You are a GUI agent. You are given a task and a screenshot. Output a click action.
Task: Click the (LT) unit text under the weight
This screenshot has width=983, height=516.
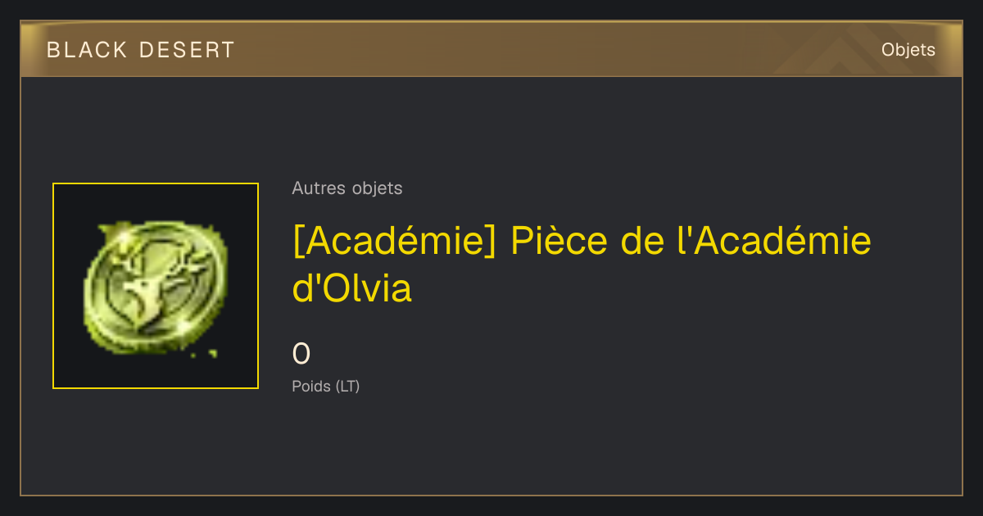(x=347, y=387)
